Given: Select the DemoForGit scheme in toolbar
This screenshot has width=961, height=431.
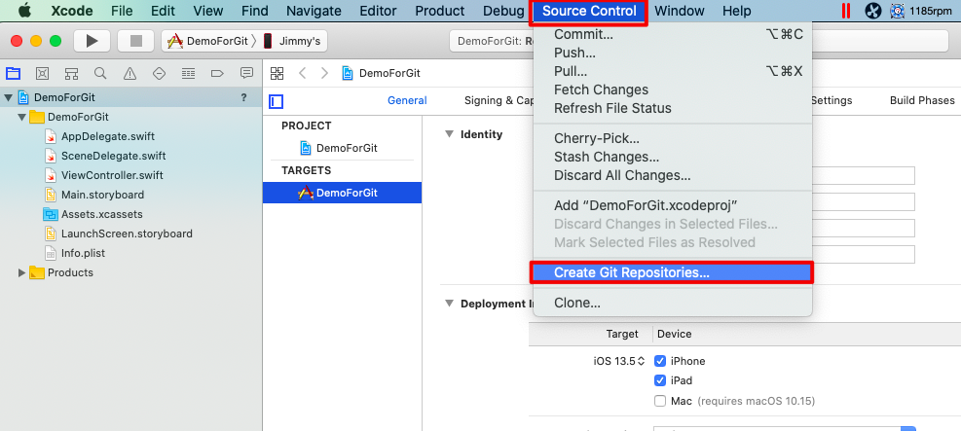Looking at the screenshot, I should 209,41.
